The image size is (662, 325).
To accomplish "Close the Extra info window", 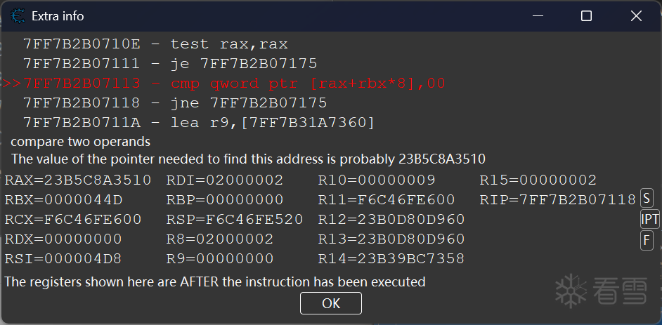I will coord(636,15).
